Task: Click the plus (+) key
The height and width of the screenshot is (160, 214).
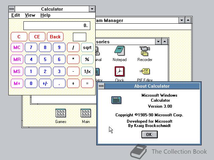Action: tap(73, 83)
